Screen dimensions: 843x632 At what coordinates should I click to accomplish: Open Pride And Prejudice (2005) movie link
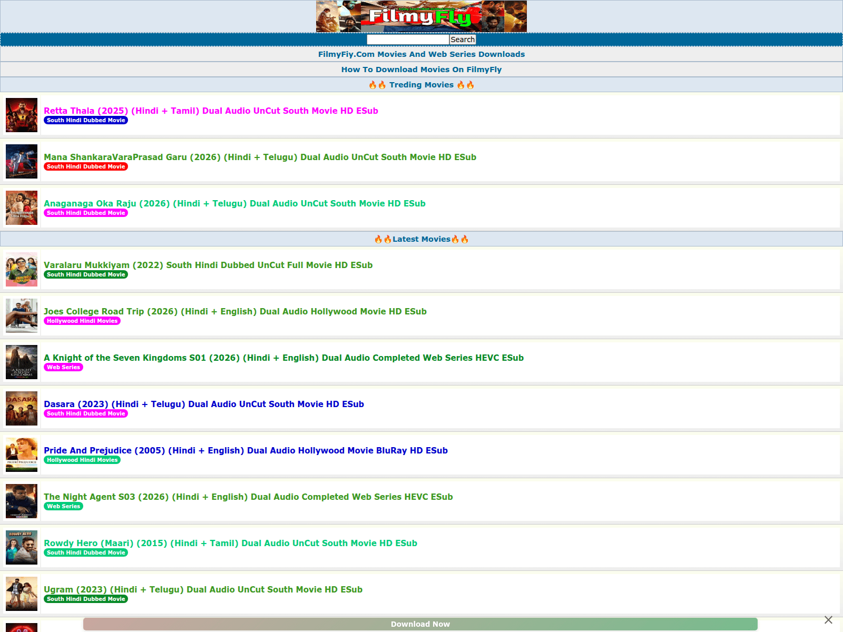[246, 450]
